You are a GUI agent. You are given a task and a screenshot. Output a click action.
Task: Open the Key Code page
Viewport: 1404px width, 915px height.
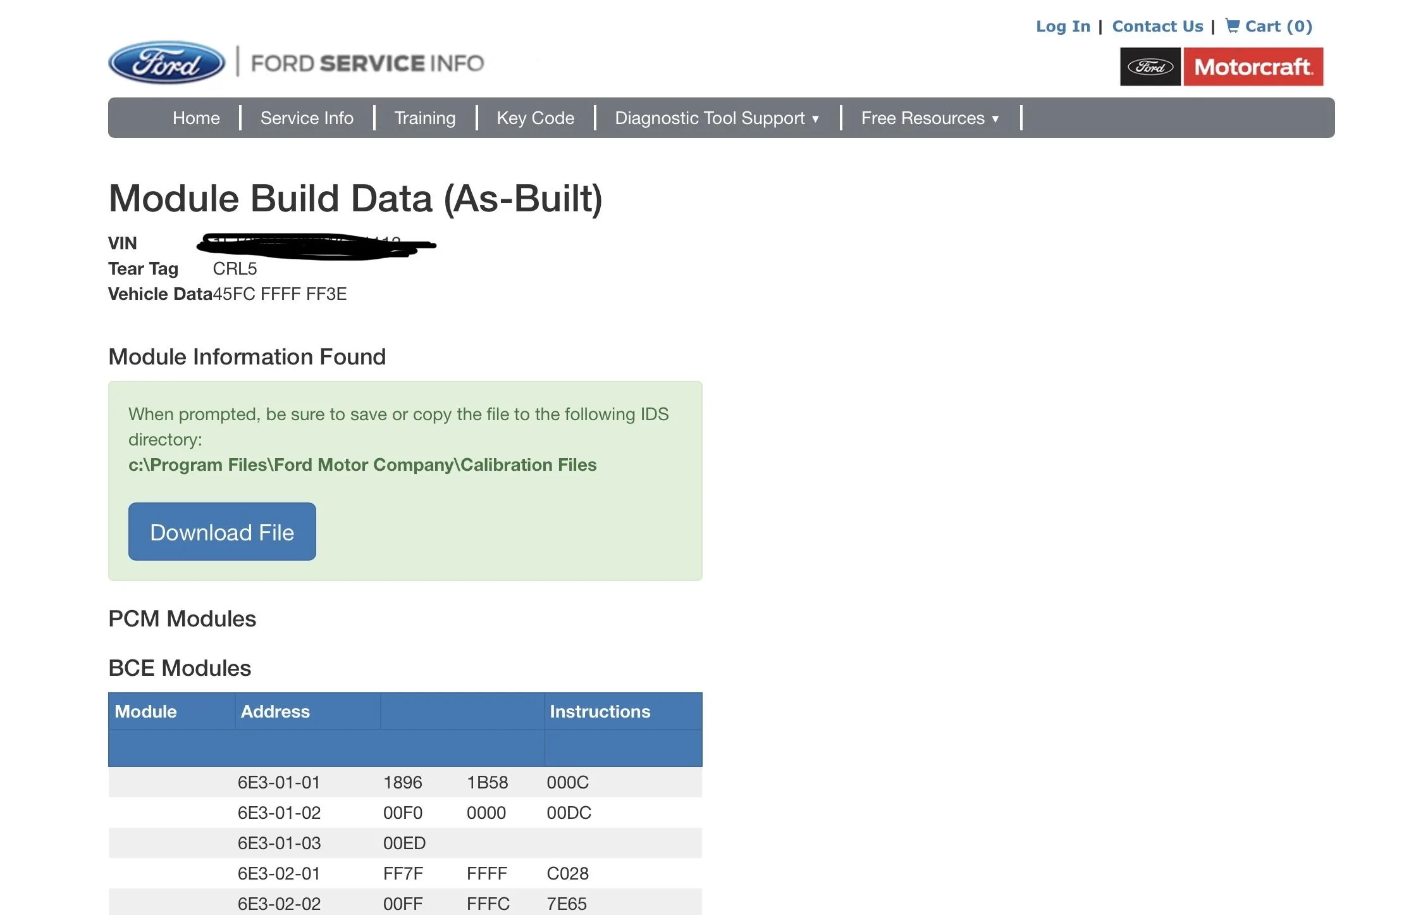(x=535, y=118)
